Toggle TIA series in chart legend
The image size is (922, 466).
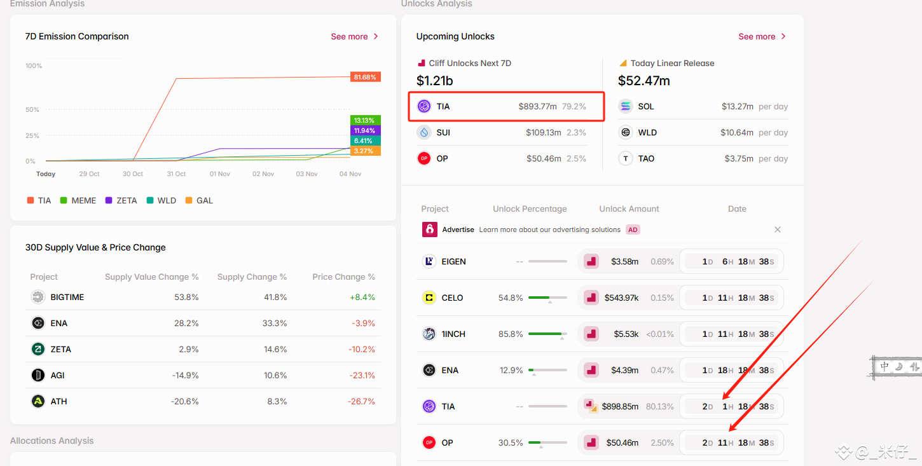(x=39, y=200)
